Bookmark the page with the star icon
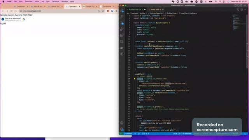 [103, 11]
